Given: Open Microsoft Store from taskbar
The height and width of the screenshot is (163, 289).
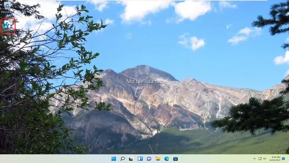Looking at the screenshot, I should pyautogui.click(x=176, y=159).
